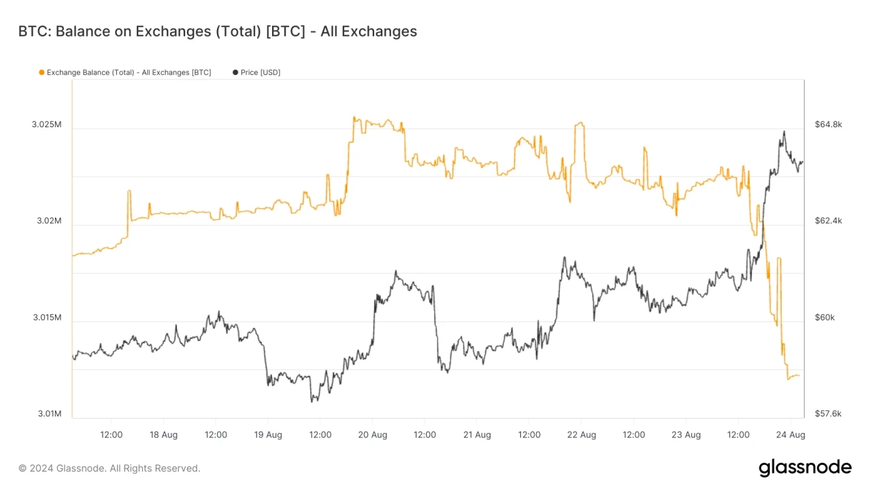The image size is (870, 490).
Task: Click the 2024 Glassnode copyright notice
Action: coord(110,468)
